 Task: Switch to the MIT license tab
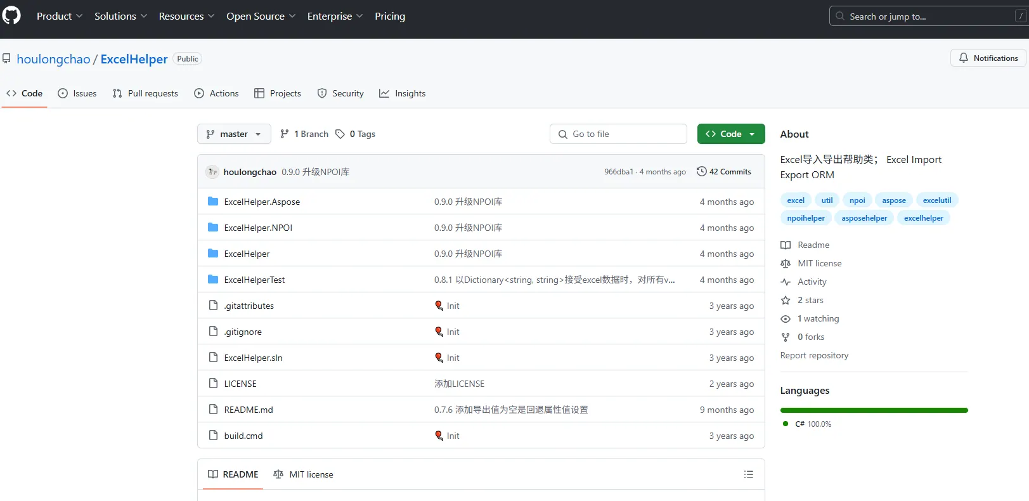point(303,474)
